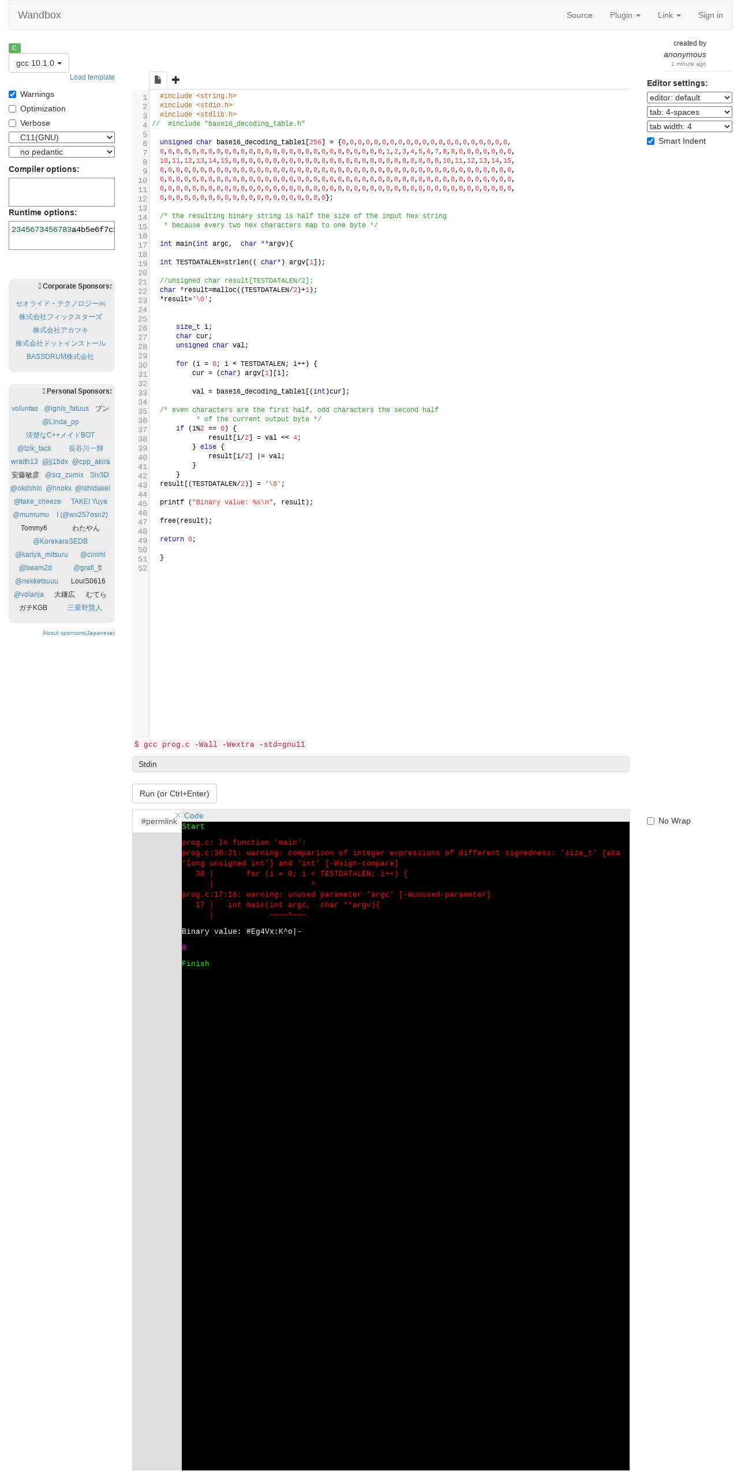Click the gcc prog.c -Wall command text
741x1471 pixels.
pyautogui.click(x=220, y=744)
